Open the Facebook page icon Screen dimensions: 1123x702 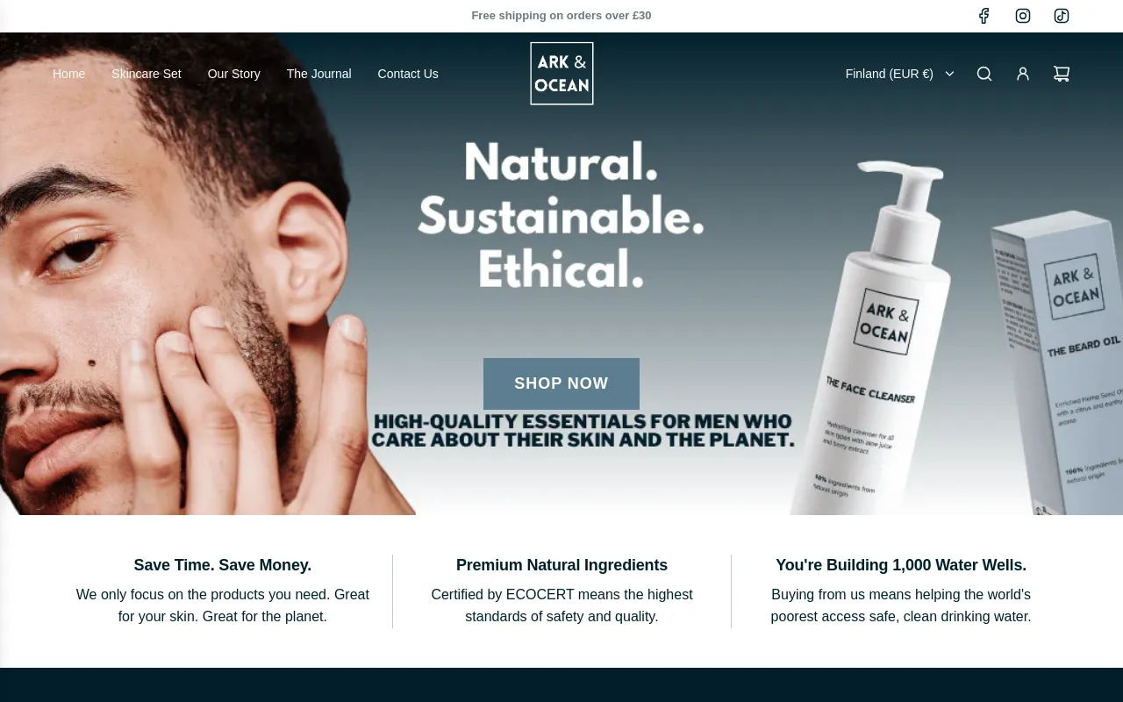coord(984,16)
